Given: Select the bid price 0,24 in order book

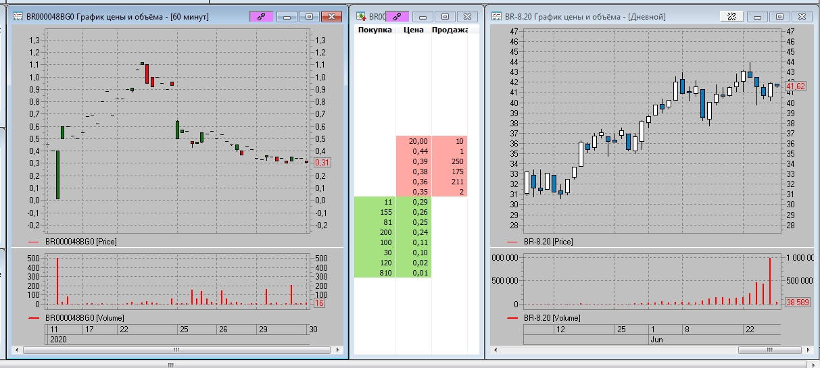Looking at the screenshot, I should tap(414, 232).
